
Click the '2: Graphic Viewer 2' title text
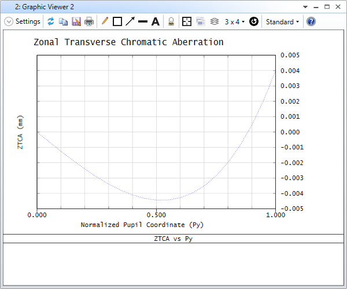click(45, 7)
